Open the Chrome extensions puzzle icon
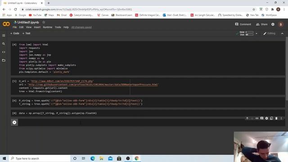Screen dimensions: 288x162 coord(272,9)
